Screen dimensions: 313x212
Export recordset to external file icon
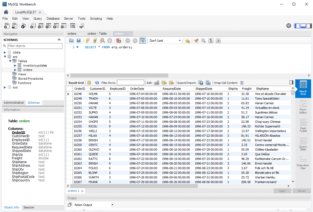(x=201, y=83)
